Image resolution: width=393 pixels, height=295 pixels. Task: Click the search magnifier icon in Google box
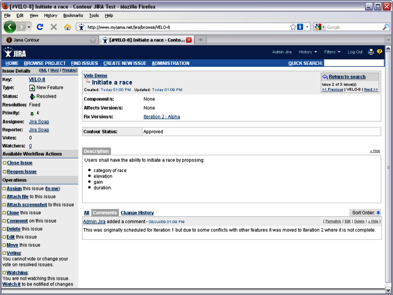pos(386,27)
